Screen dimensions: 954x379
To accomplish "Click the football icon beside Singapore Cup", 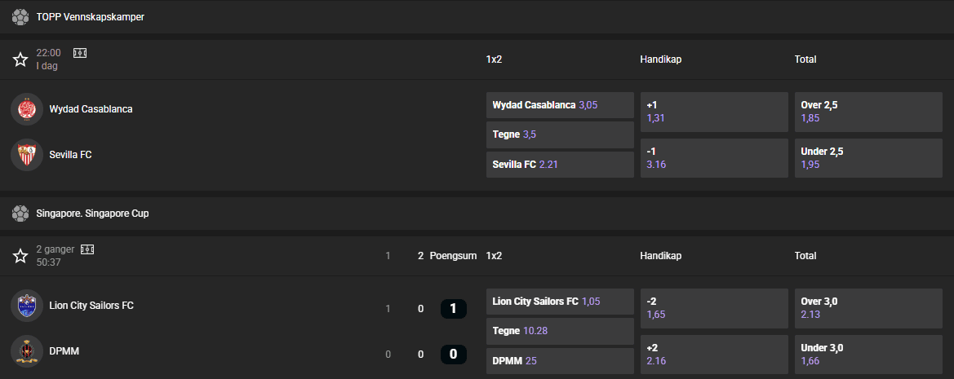I will tap(20, 214).
